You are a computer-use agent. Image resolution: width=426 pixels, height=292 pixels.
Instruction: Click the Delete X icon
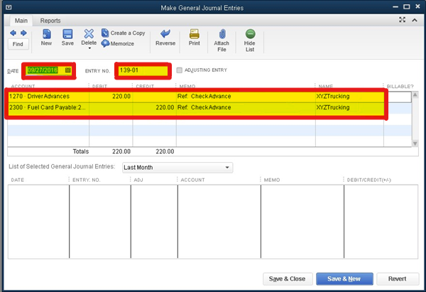coord(89,33)
